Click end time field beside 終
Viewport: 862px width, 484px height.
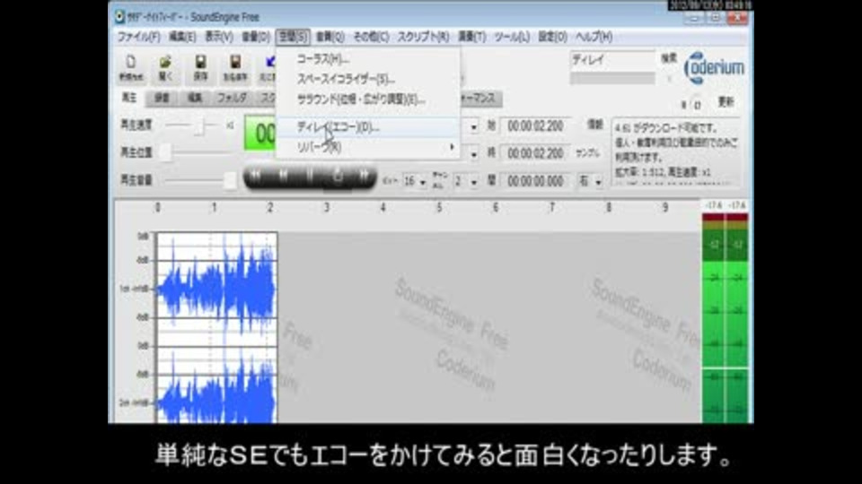[x=535, y=153]
